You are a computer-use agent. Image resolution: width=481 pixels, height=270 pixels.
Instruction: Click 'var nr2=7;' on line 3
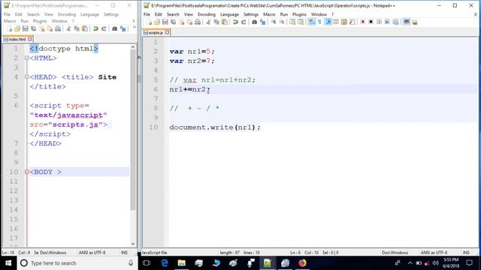[x=192, y=61]
